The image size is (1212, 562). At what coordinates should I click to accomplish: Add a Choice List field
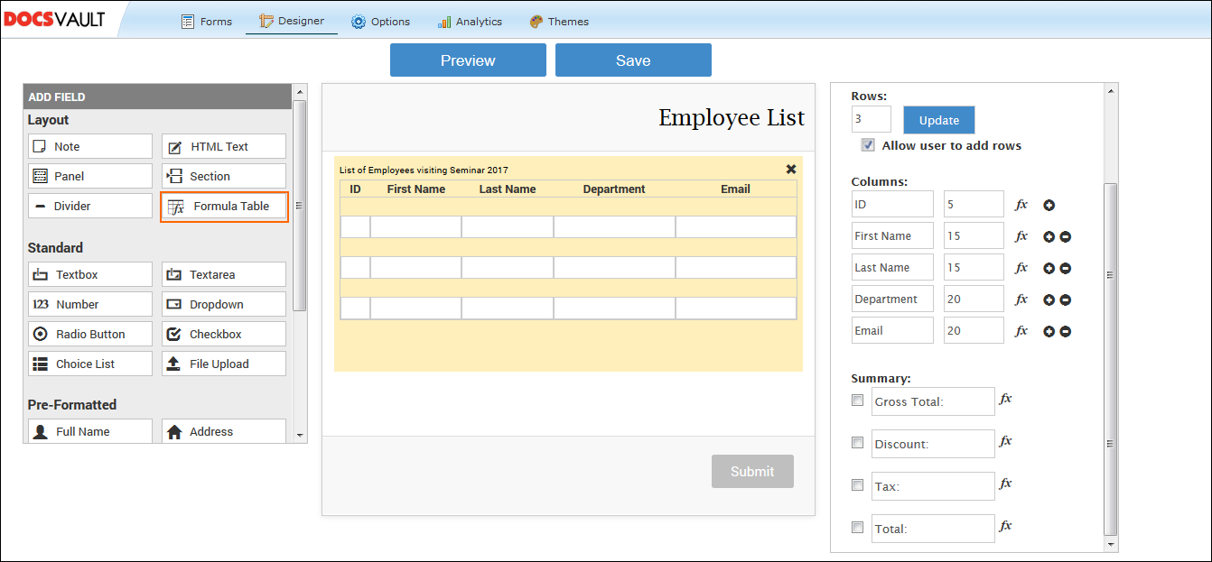tap(89, 364)
